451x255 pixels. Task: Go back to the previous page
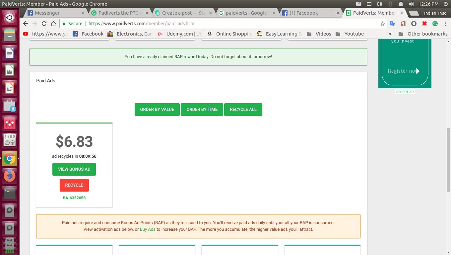26,24
